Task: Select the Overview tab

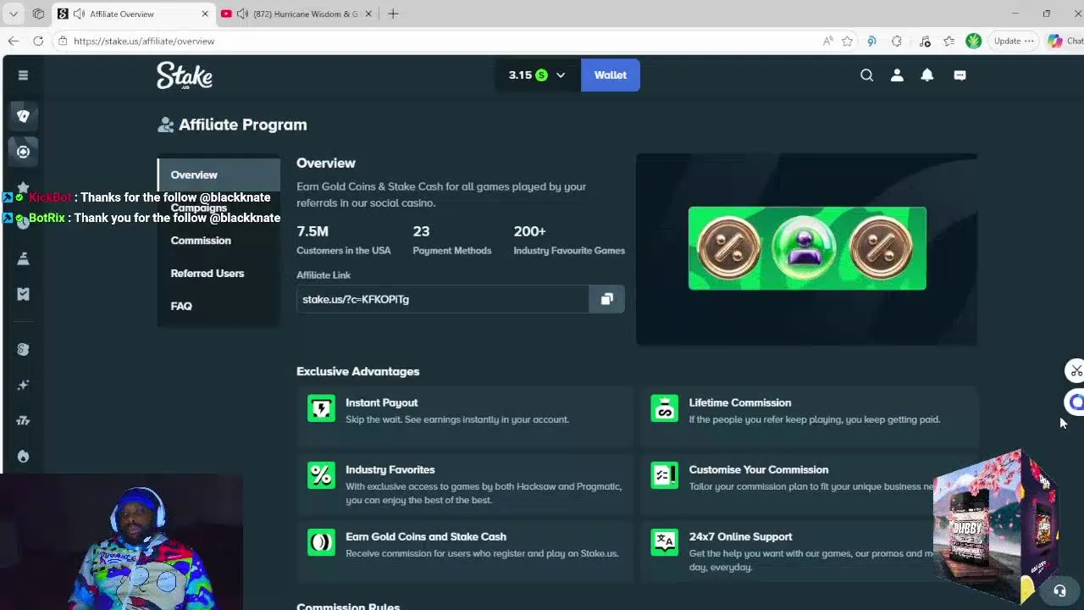Action: click(218, 175)
